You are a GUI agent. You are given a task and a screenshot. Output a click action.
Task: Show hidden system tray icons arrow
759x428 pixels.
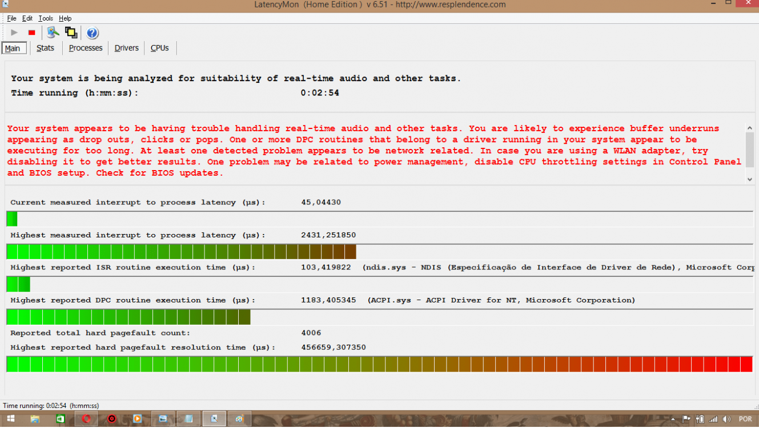[x=673, y=419]
